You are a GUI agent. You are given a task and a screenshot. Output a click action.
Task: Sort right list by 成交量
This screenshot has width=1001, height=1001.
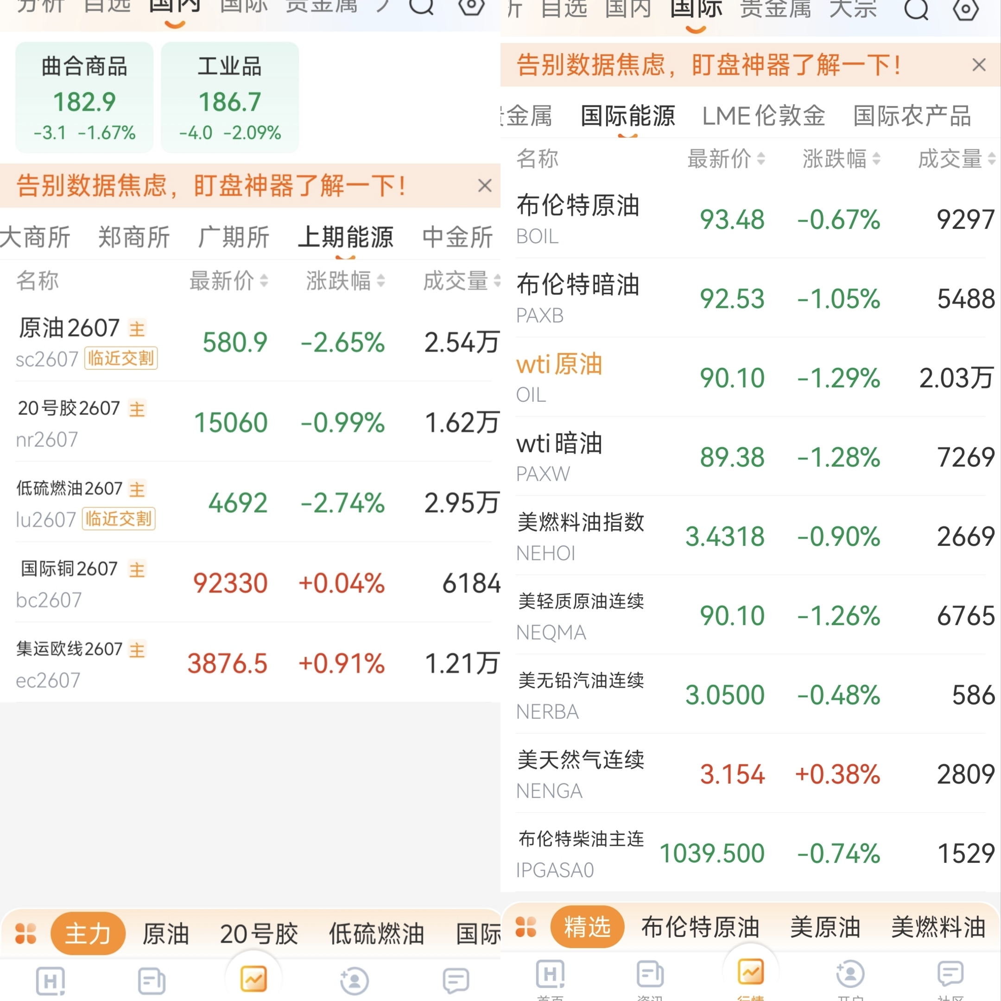(x=957, y=158)
